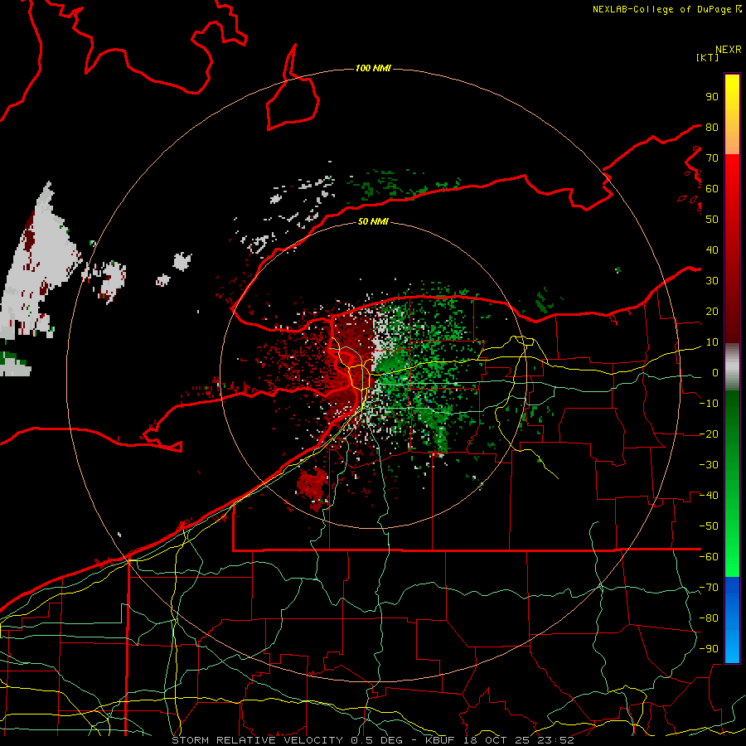Click the '50 NMI' range ring label
746x746 pixels.
pos(373,221)
